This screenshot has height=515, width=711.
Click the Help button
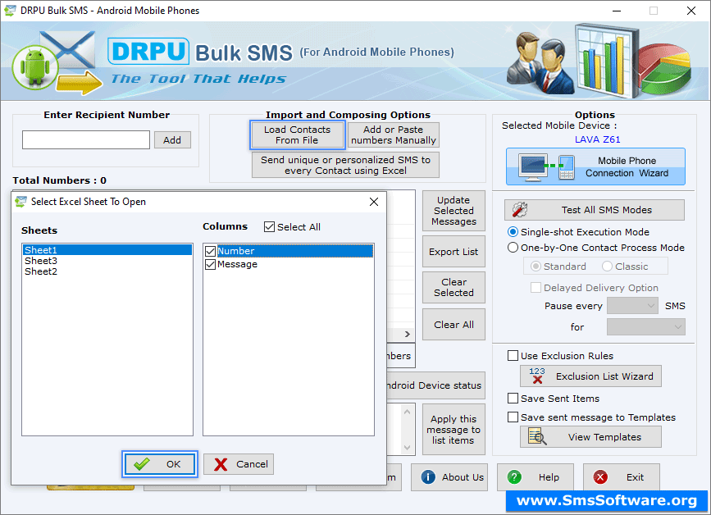coord(536,477)
